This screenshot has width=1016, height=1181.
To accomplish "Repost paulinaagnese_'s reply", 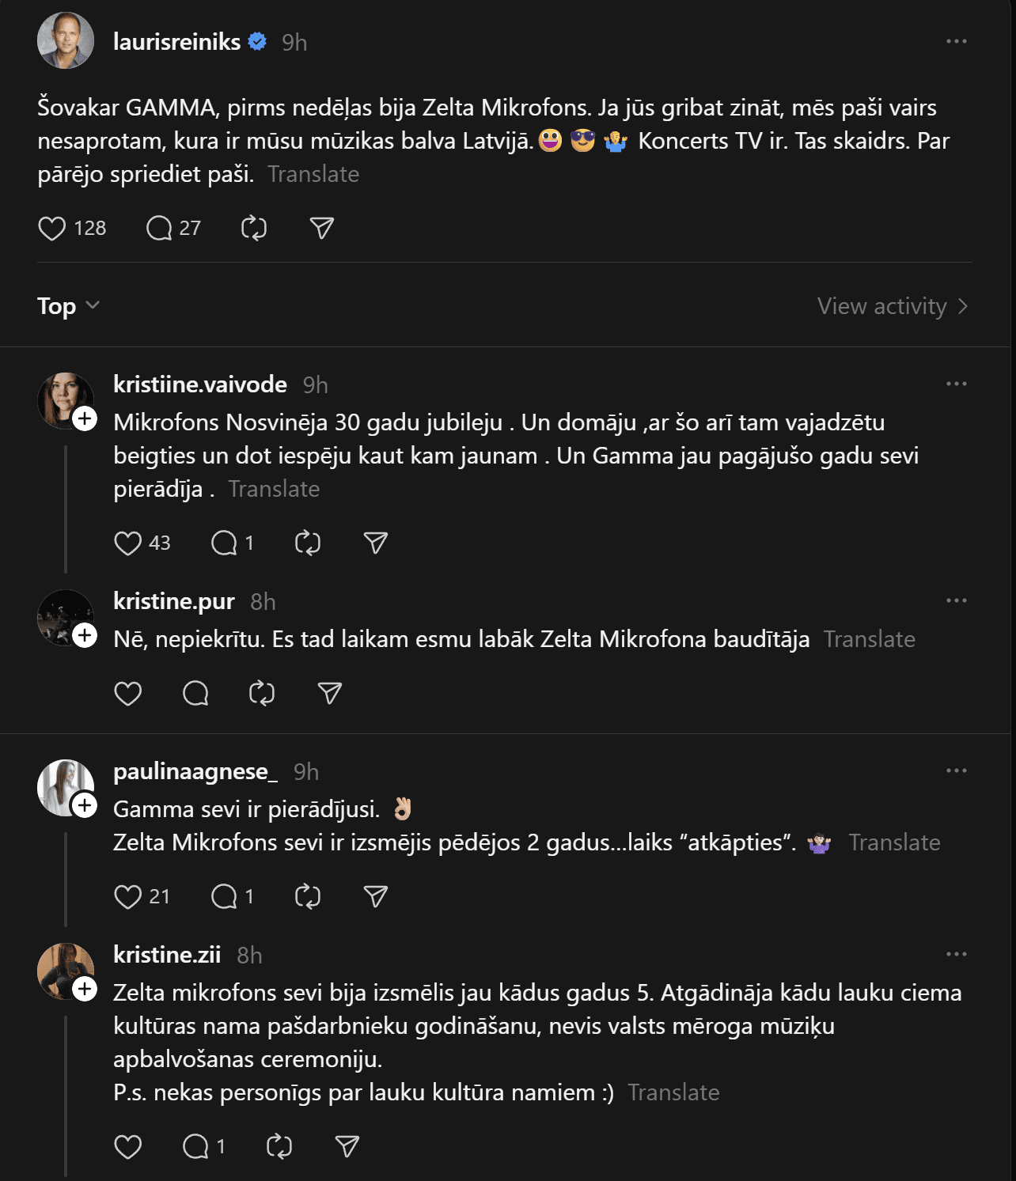I will 307,897.
